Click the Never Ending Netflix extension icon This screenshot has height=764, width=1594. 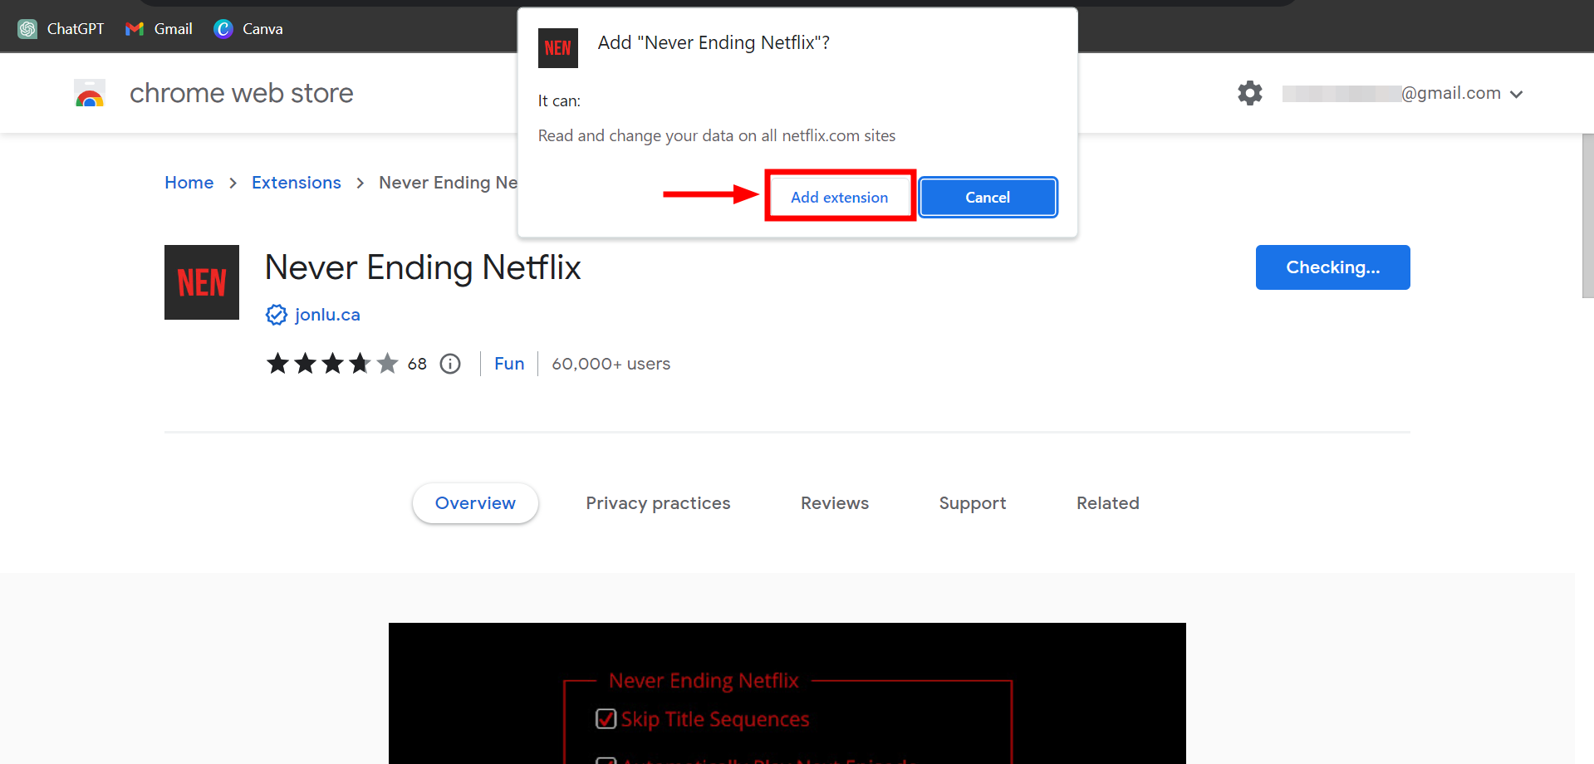(x=201, y=282)
